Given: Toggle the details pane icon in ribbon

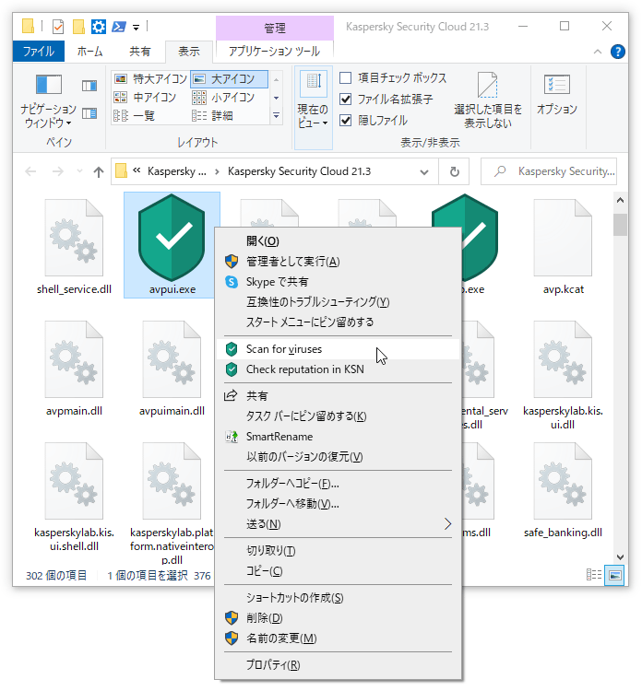Looking at the screenshot, I should pos(89,113).
